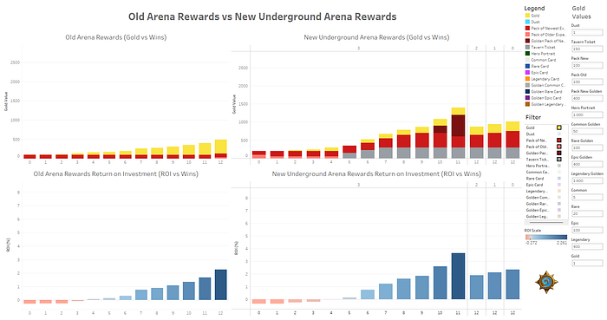607x320 pixels.
Task: Click the Legendary card value input field
Action: coord(587,246)
